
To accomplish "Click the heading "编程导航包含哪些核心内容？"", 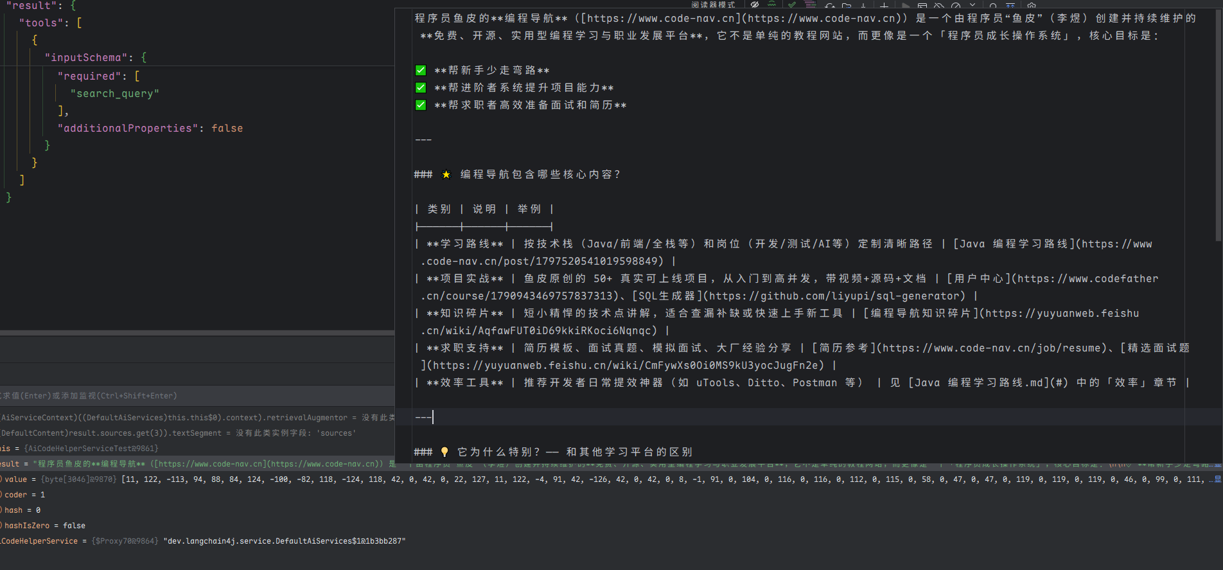I will pyautogui.click(x=541, y=174).
